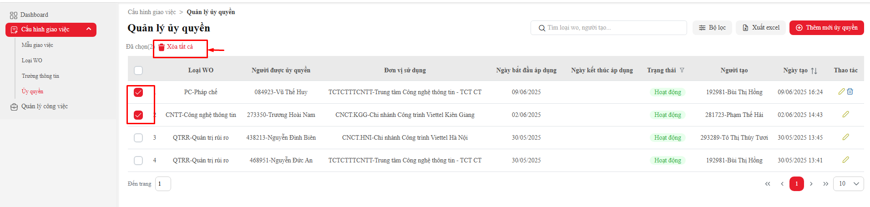Click the delete trash icon in first row
The width and height of the screenshot is (870, 207).
[x=850, y=91]
